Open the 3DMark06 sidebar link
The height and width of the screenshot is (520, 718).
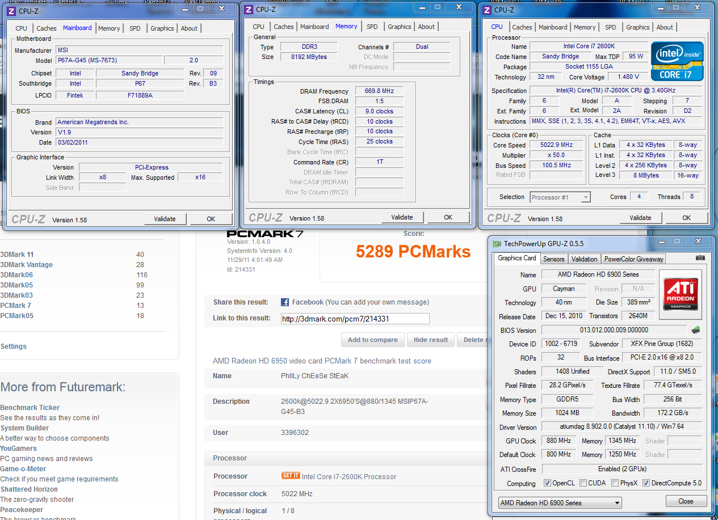coord(16,275)
